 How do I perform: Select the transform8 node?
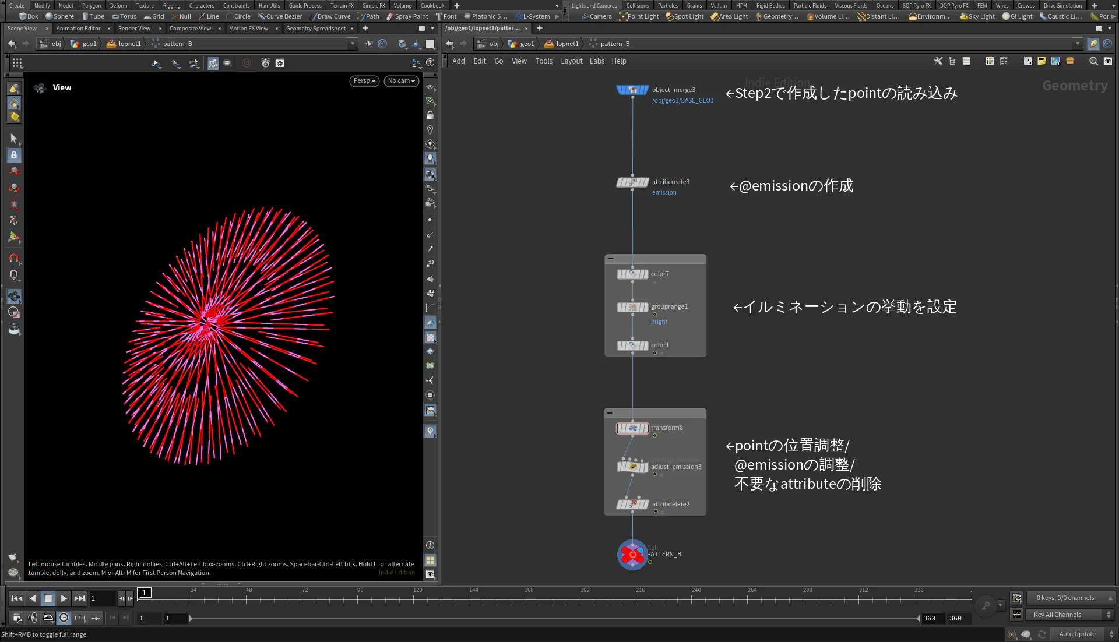[x=632, y=428]
